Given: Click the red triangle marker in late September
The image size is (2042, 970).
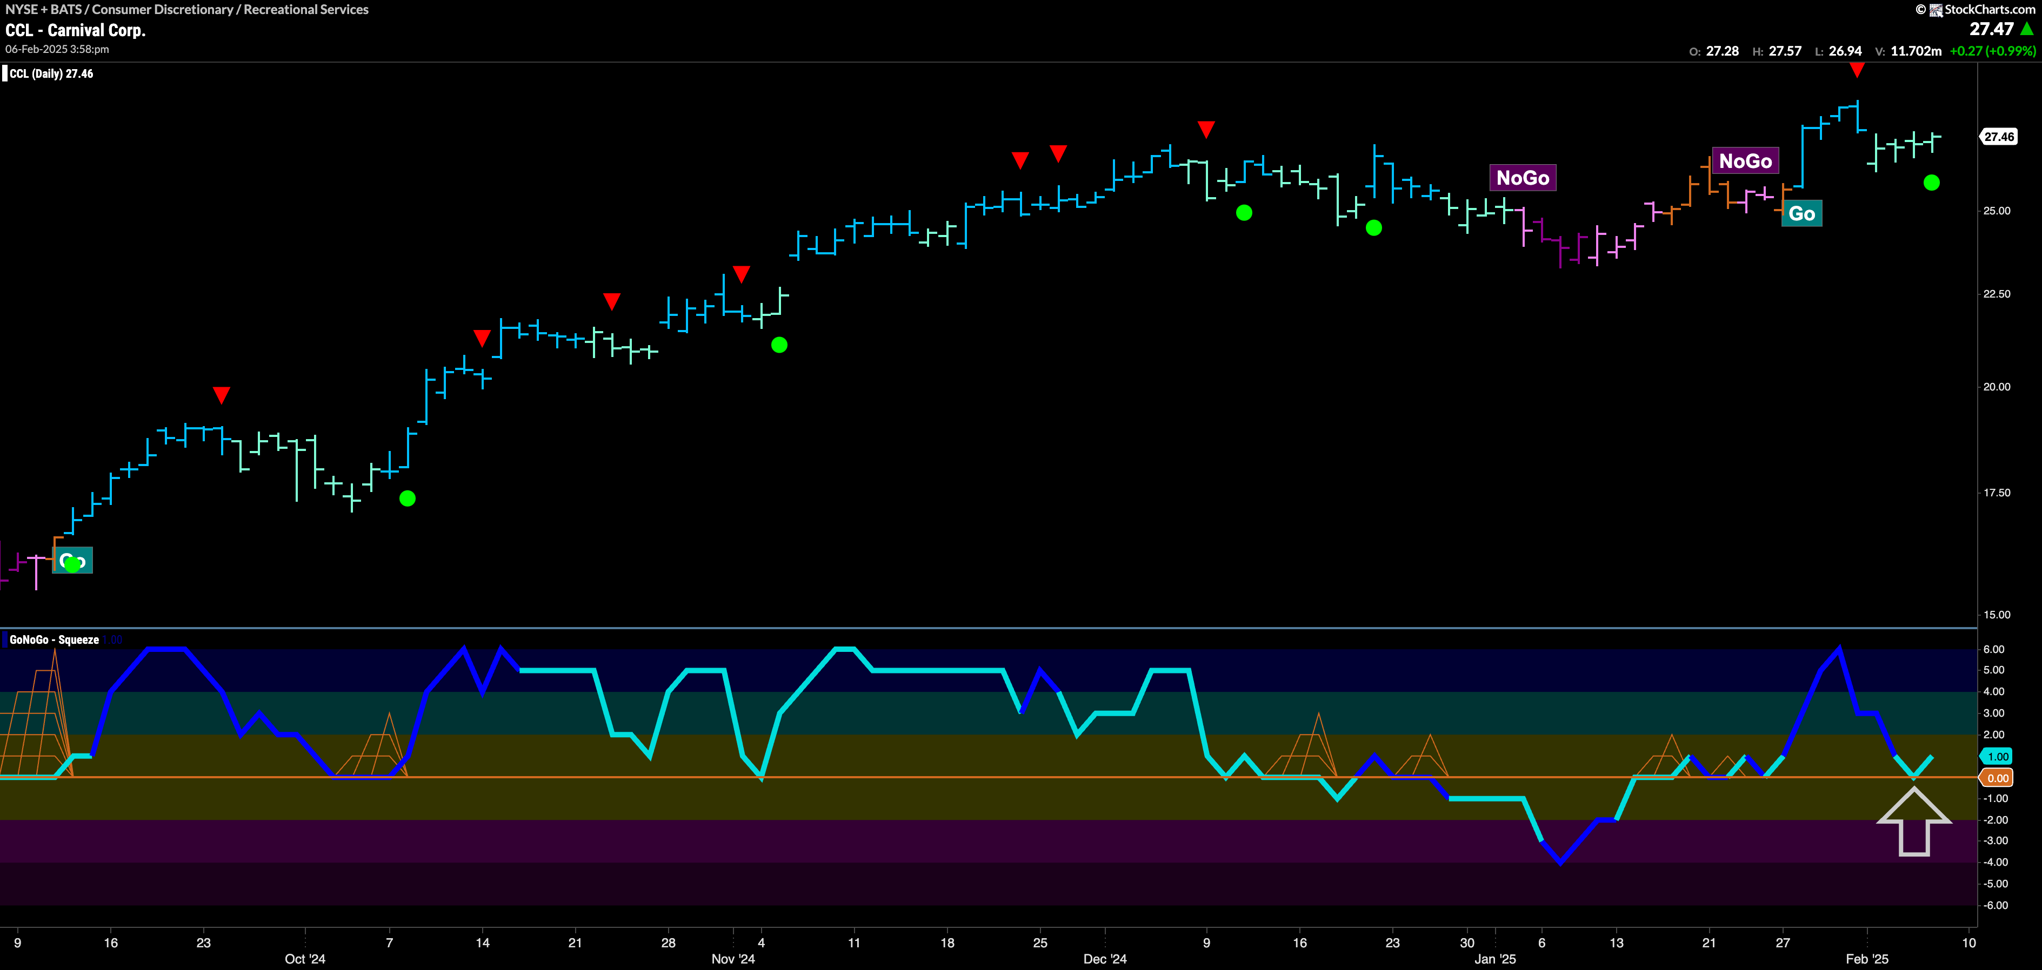Looking at the screenshot, I should [221, 394].
